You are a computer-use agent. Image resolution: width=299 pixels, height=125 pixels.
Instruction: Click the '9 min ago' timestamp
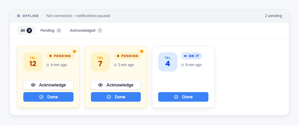click(x=193, y=65)
